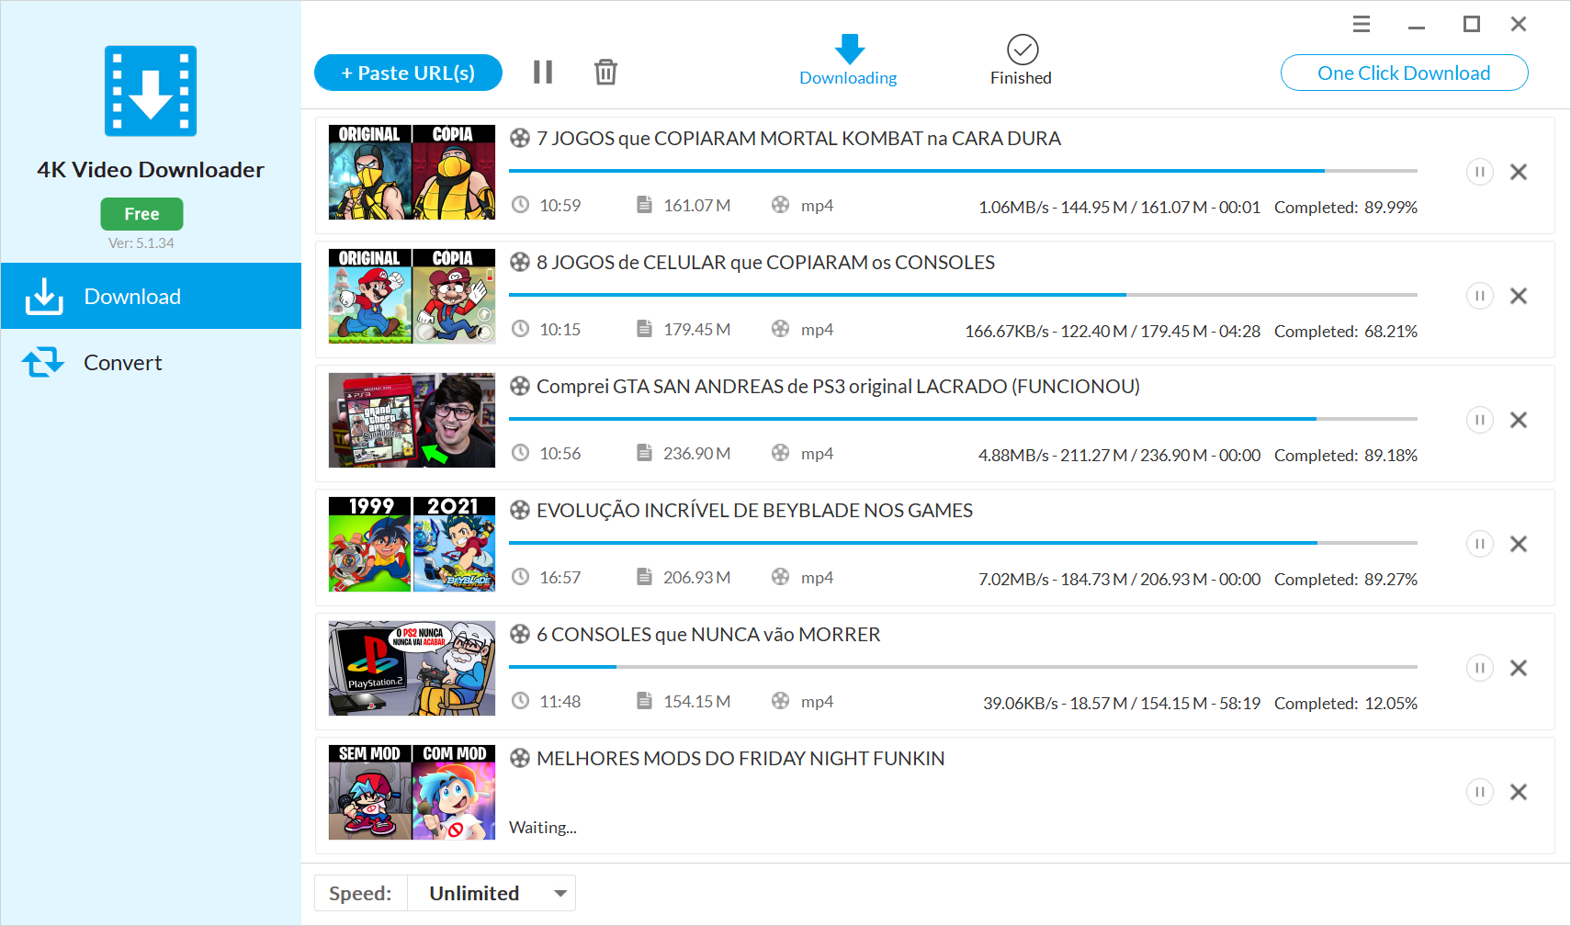Maximize the application window
Screen dimensions: 1571x926
point(1472,24)
